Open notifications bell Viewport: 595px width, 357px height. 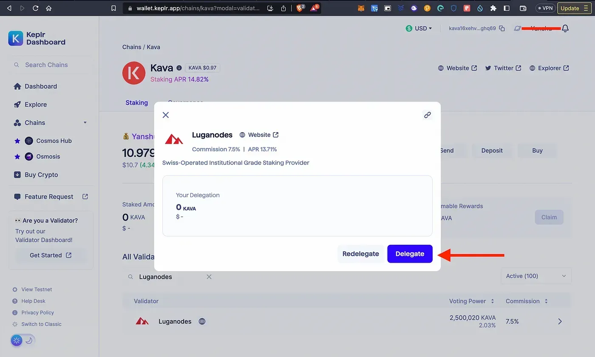565,28
